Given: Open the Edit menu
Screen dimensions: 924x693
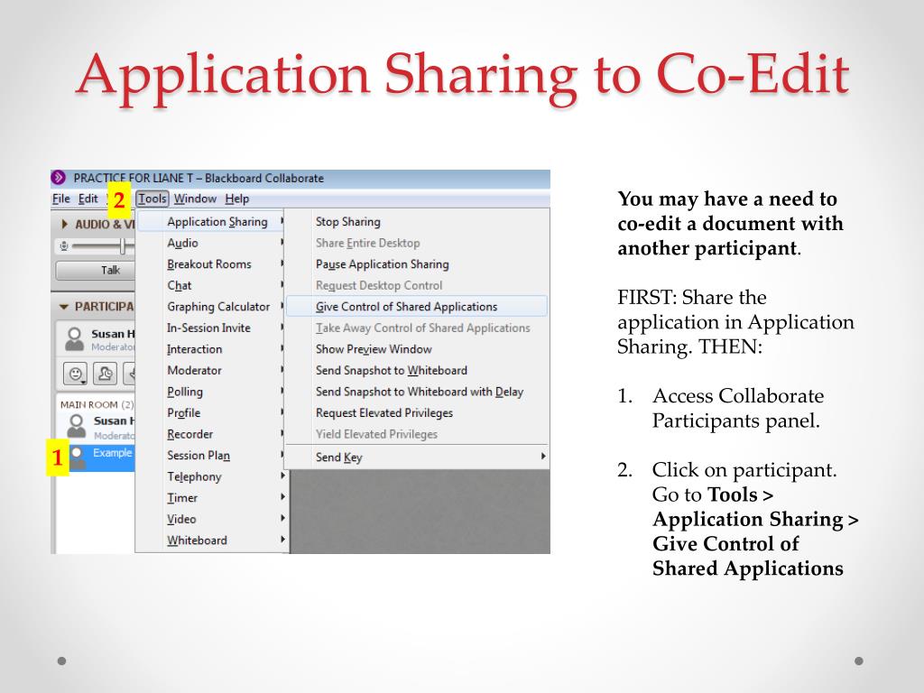Looking at the screenshot, I should pyautogui.click(x=88, y=199).
